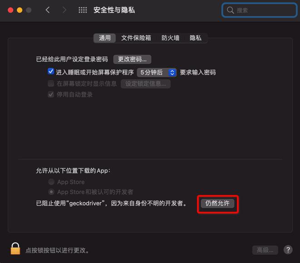The width and height of the screenshot is (300, 263).
Task: Click the 更改密码 button
Action: coord(132,59)
